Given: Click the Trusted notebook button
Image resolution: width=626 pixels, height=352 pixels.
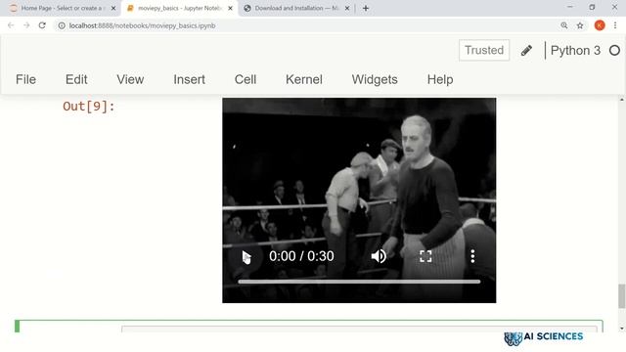Looking at the screenshot, I should click(484, 50).
